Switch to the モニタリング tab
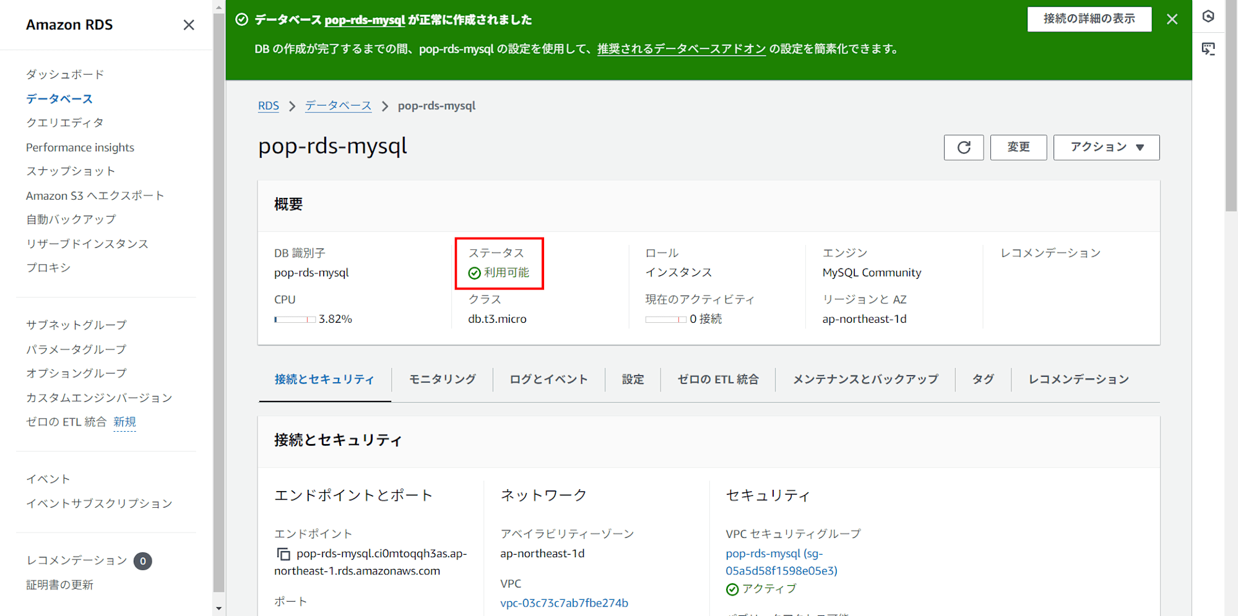Screen dimensions: 1238x616 coord(443,379)
